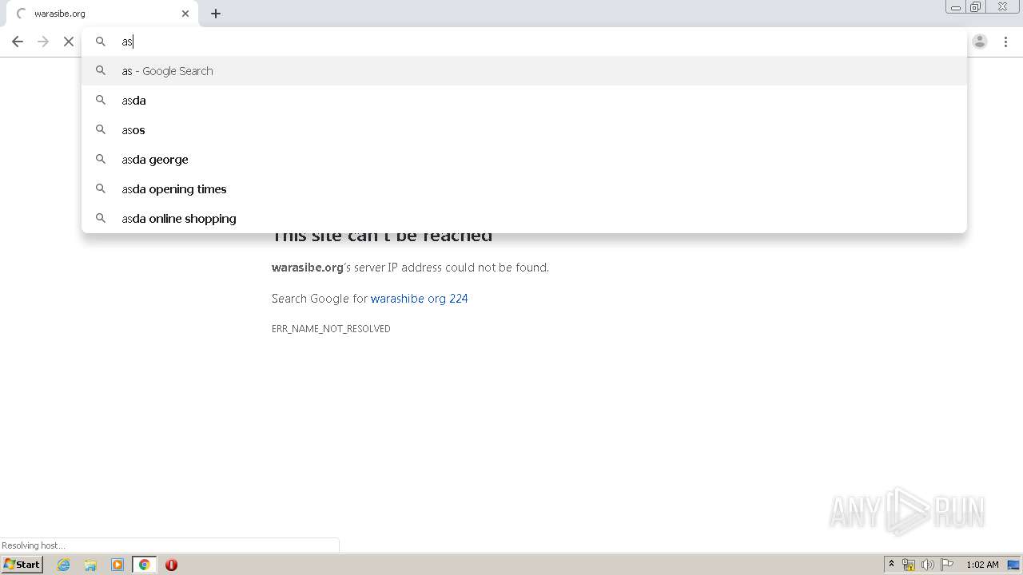This screenshot has height=575, width=1023.
Task: Choose the 'asda online shopping' suggestion
Action: coord(524,219)
